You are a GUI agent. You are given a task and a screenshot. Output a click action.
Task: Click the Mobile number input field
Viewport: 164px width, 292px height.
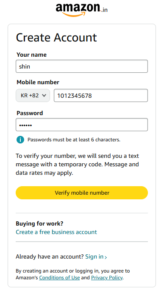[x=101, y=96]
